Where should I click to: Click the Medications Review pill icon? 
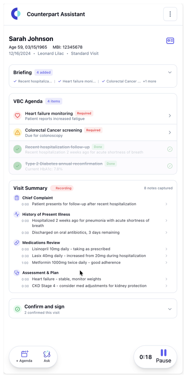click(17, 243)
